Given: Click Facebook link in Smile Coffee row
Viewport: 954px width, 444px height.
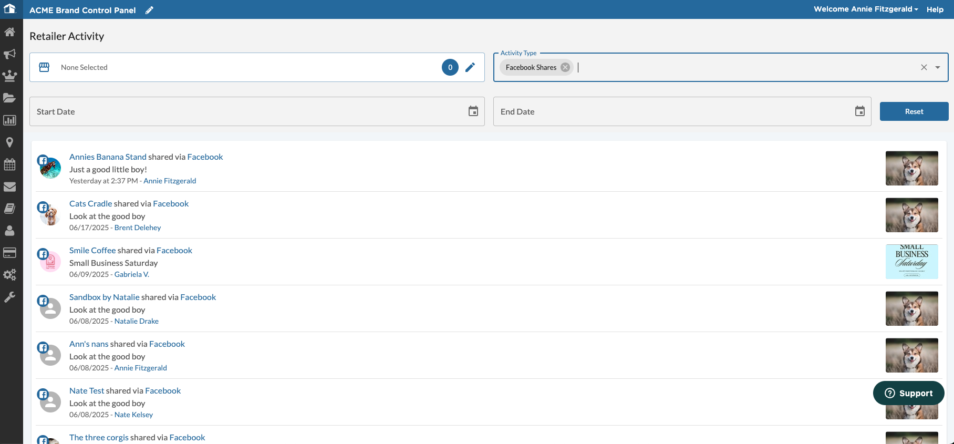Looking at the screenshot, I should (x=174, y=250).
